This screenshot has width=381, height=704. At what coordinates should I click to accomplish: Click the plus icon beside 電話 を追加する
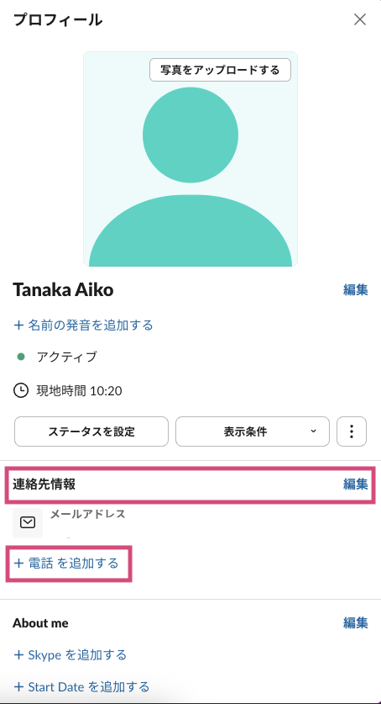pos(18,563)
